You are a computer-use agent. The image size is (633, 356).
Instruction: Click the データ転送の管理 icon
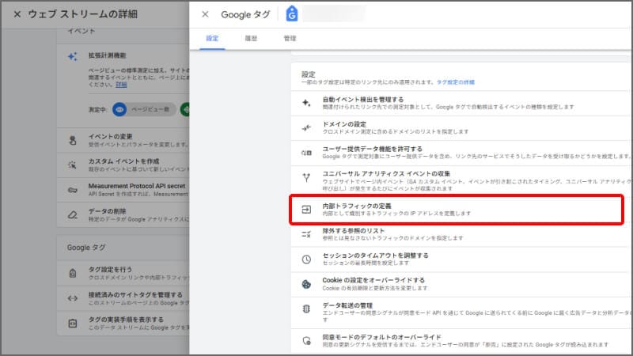(306, 309)
